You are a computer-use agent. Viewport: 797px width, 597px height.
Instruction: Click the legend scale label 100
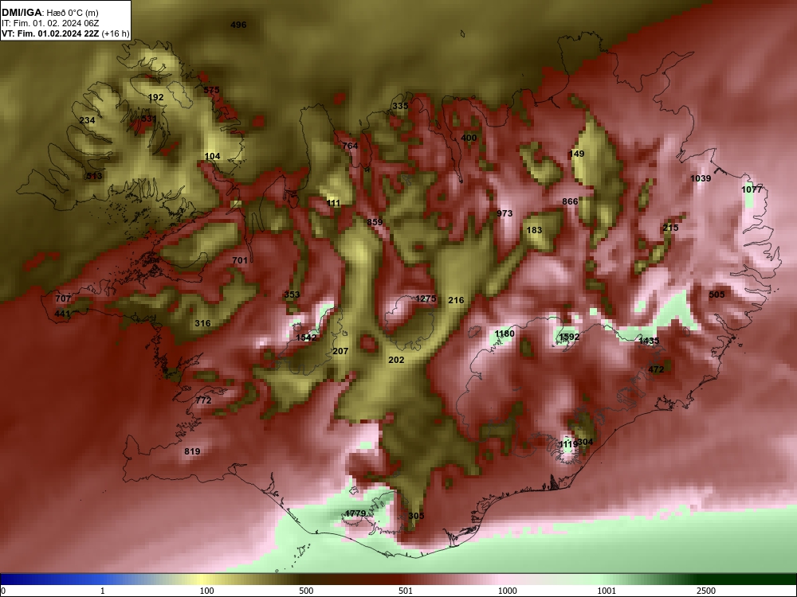tap(206, 591)
